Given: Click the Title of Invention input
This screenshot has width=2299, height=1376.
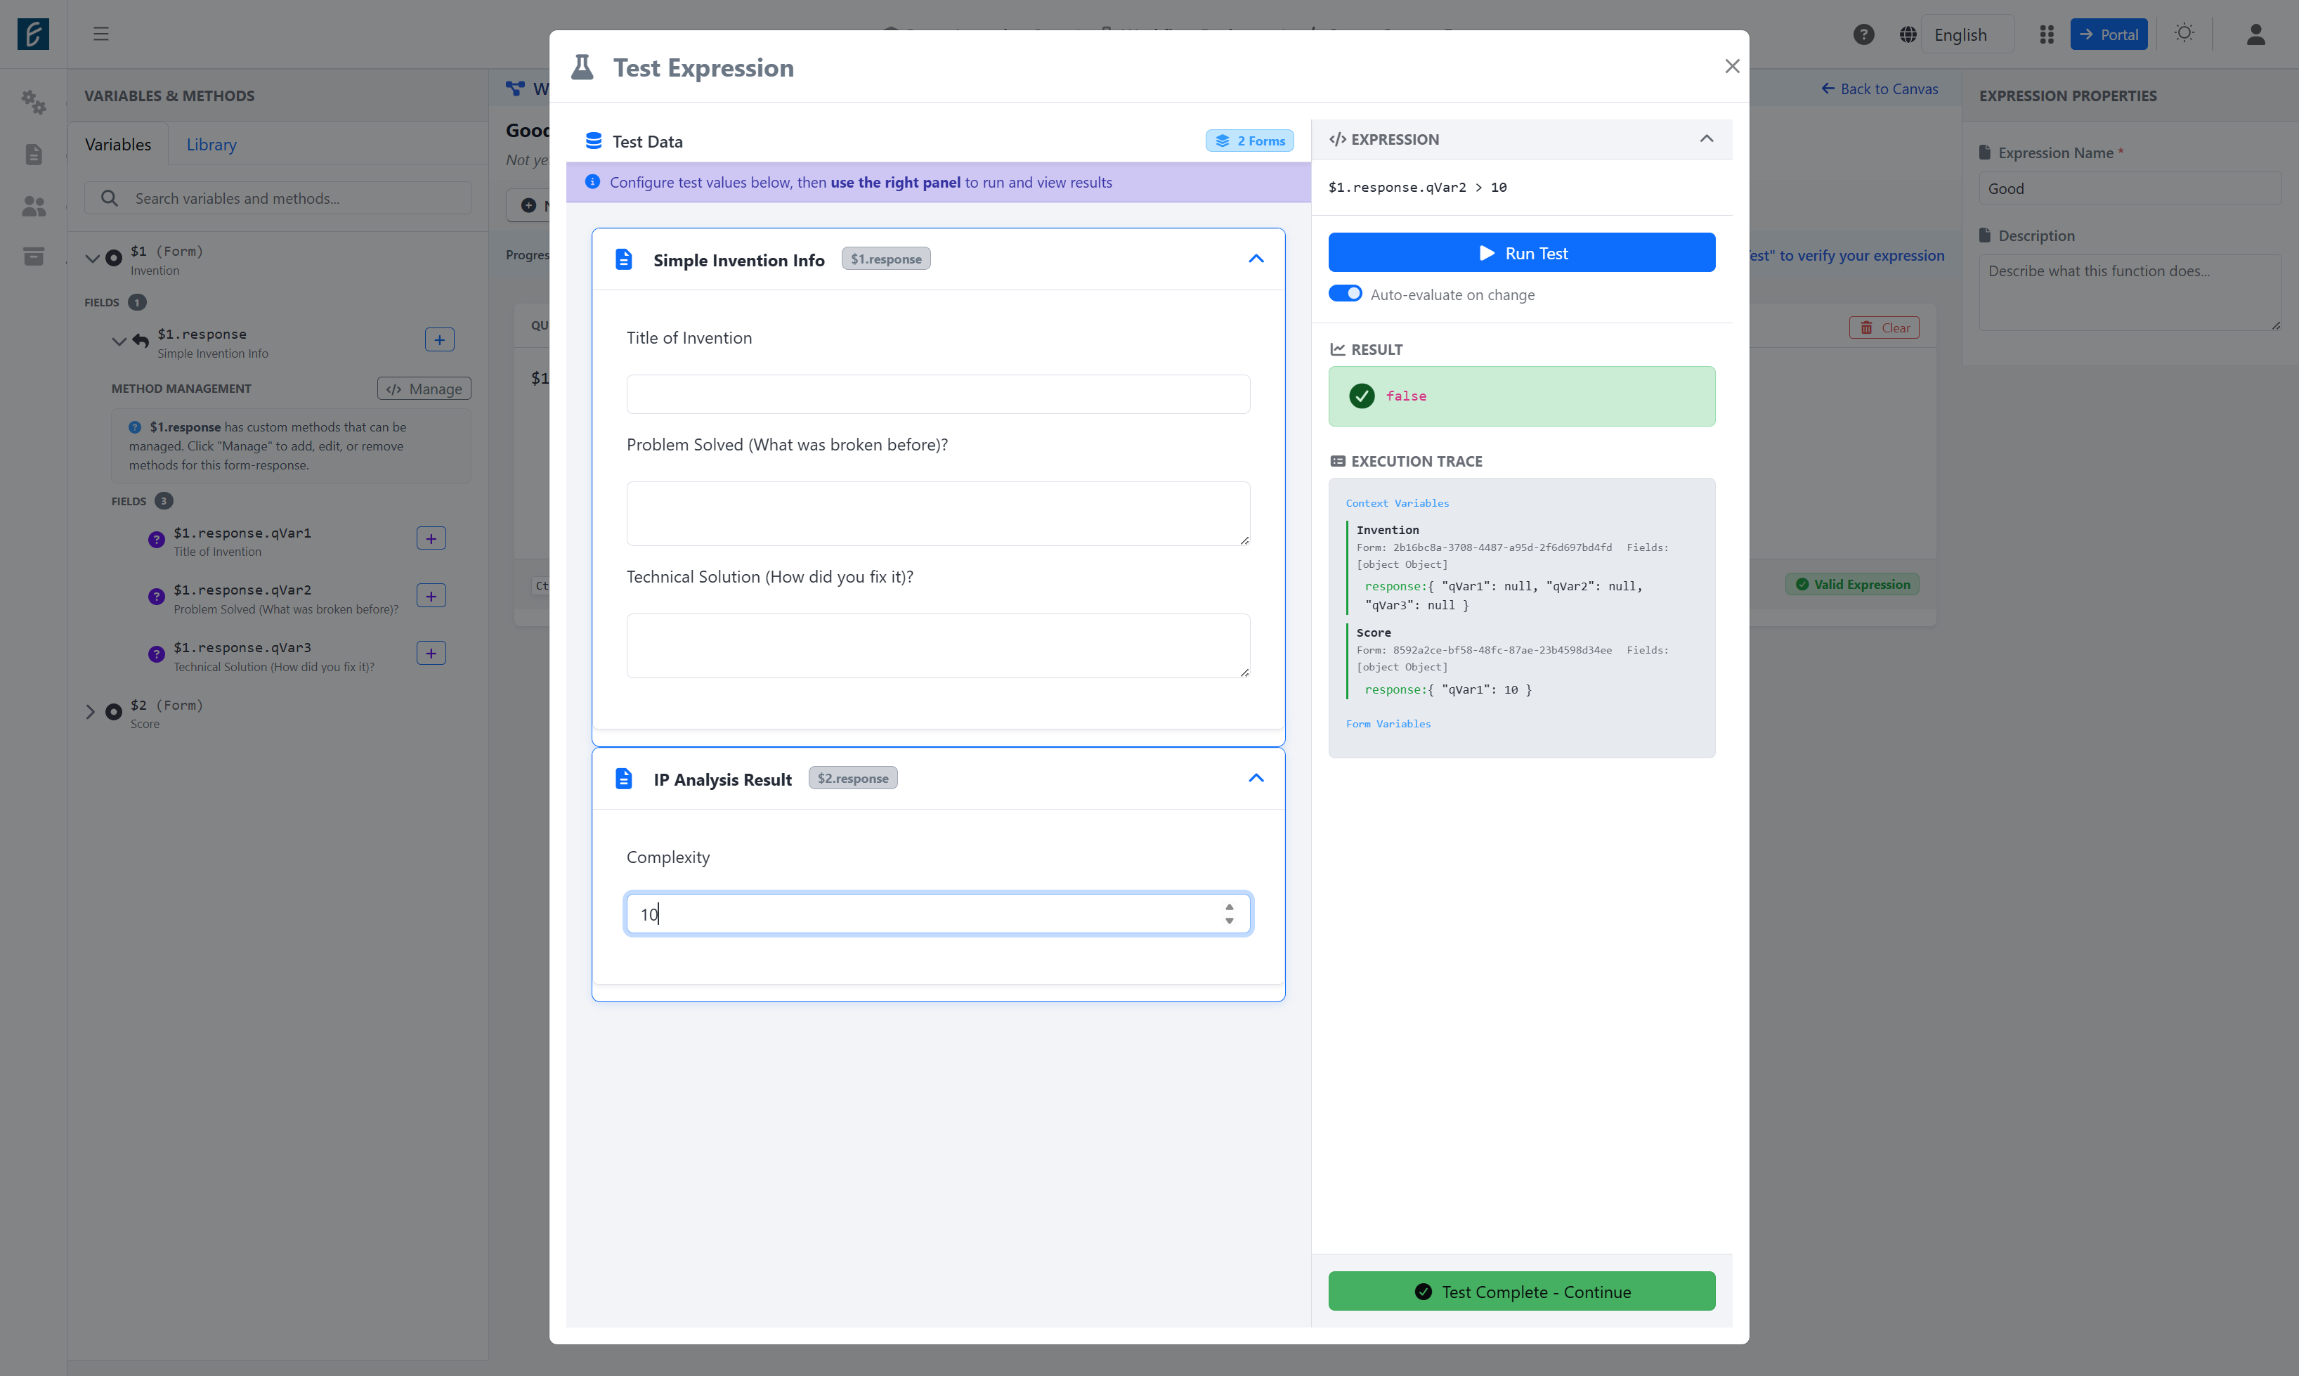Looking at the screenshot, I should (938, 394).
